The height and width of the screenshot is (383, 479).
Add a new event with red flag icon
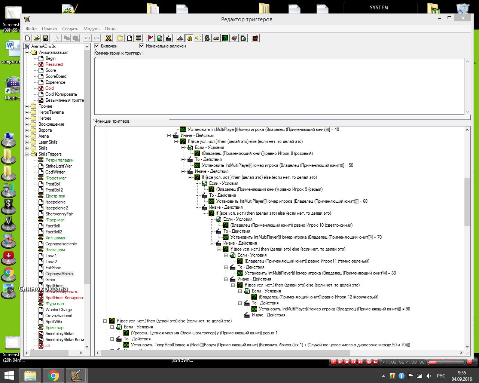click(150, 38)
